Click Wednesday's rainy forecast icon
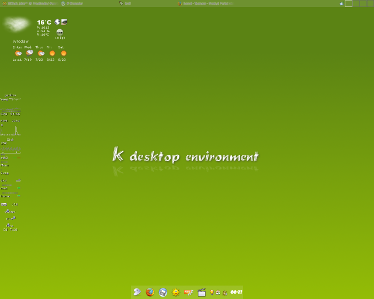 [29, 53]
